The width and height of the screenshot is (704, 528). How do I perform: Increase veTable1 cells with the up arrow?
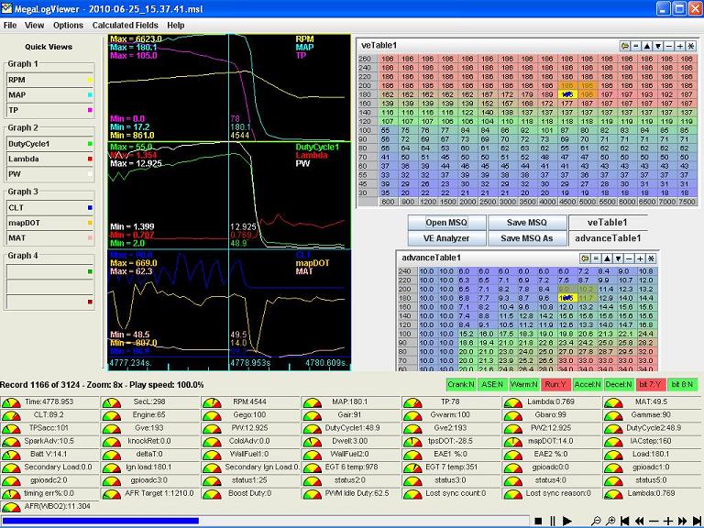tap(647, 45)
